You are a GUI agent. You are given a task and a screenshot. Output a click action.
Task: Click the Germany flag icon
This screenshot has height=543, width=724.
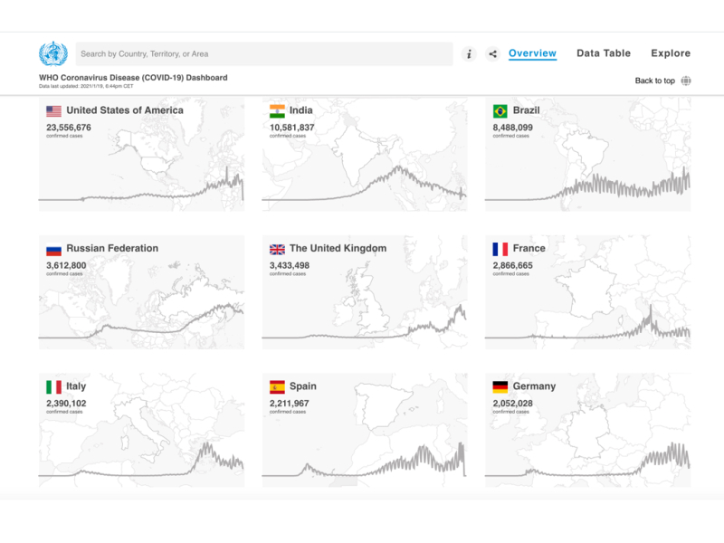click(500, 386)
